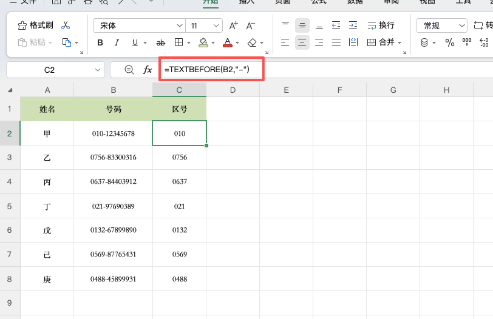This screenshot has height=319, width=493.
Task: Toggle Italic formatting
Action: [x=117, y=42]
